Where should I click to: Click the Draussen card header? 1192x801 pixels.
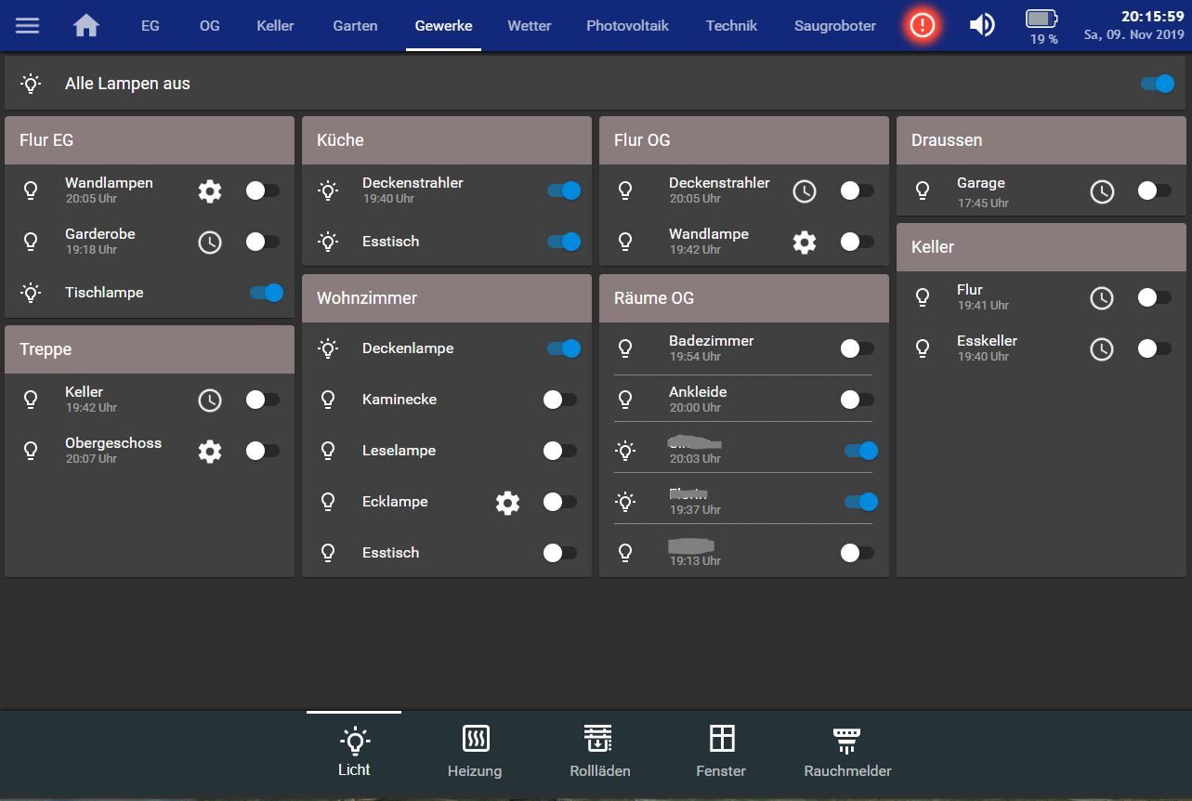[x=1041, y=140]
